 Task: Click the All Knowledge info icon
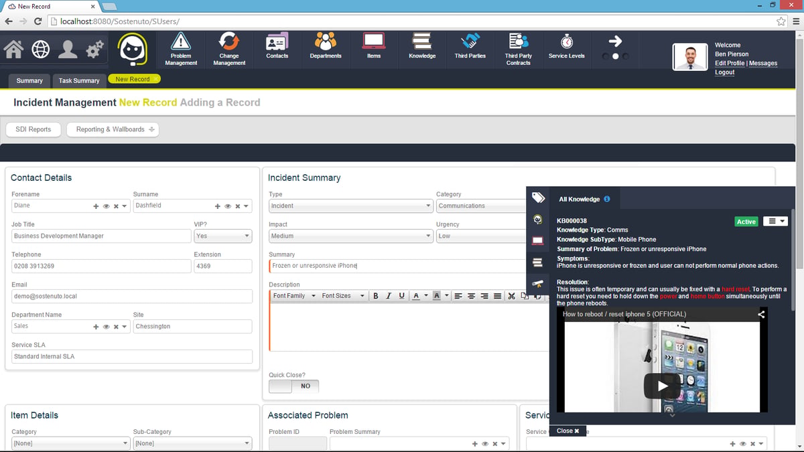tap(607, 199)
